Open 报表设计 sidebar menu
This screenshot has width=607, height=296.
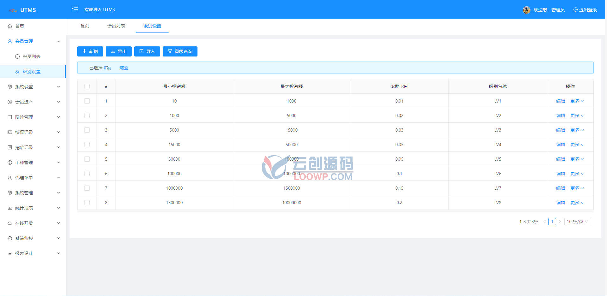[x=33, y=253]
